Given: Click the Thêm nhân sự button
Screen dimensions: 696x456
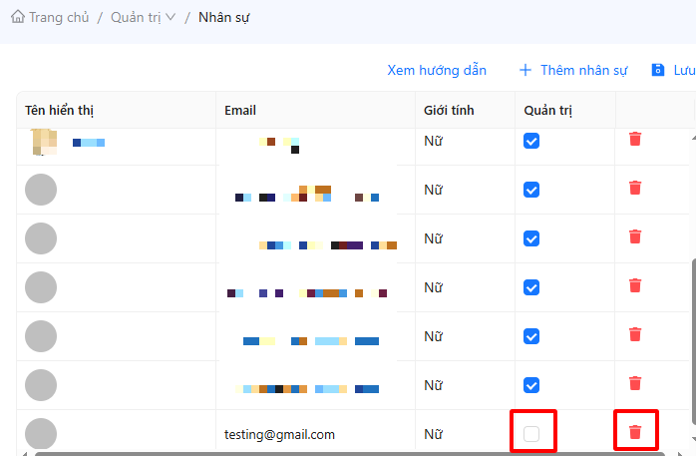Looking at the screenshot, I should pos(573,70).
